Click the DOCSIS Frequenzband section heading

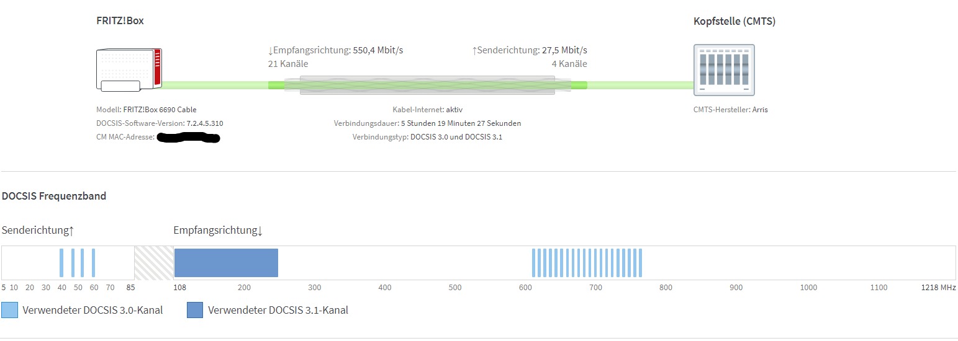point(54,196)
